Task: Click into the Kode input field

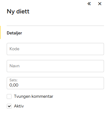Action: pyautogui.click(x=55, y=49)
